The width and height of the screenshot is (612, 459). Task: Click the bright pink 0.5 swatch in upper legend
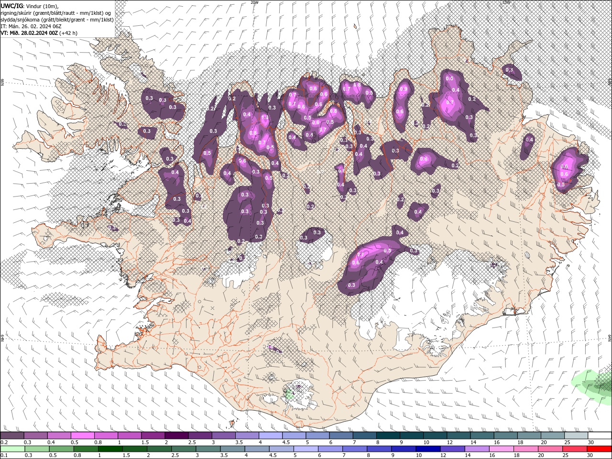(82, 436)
